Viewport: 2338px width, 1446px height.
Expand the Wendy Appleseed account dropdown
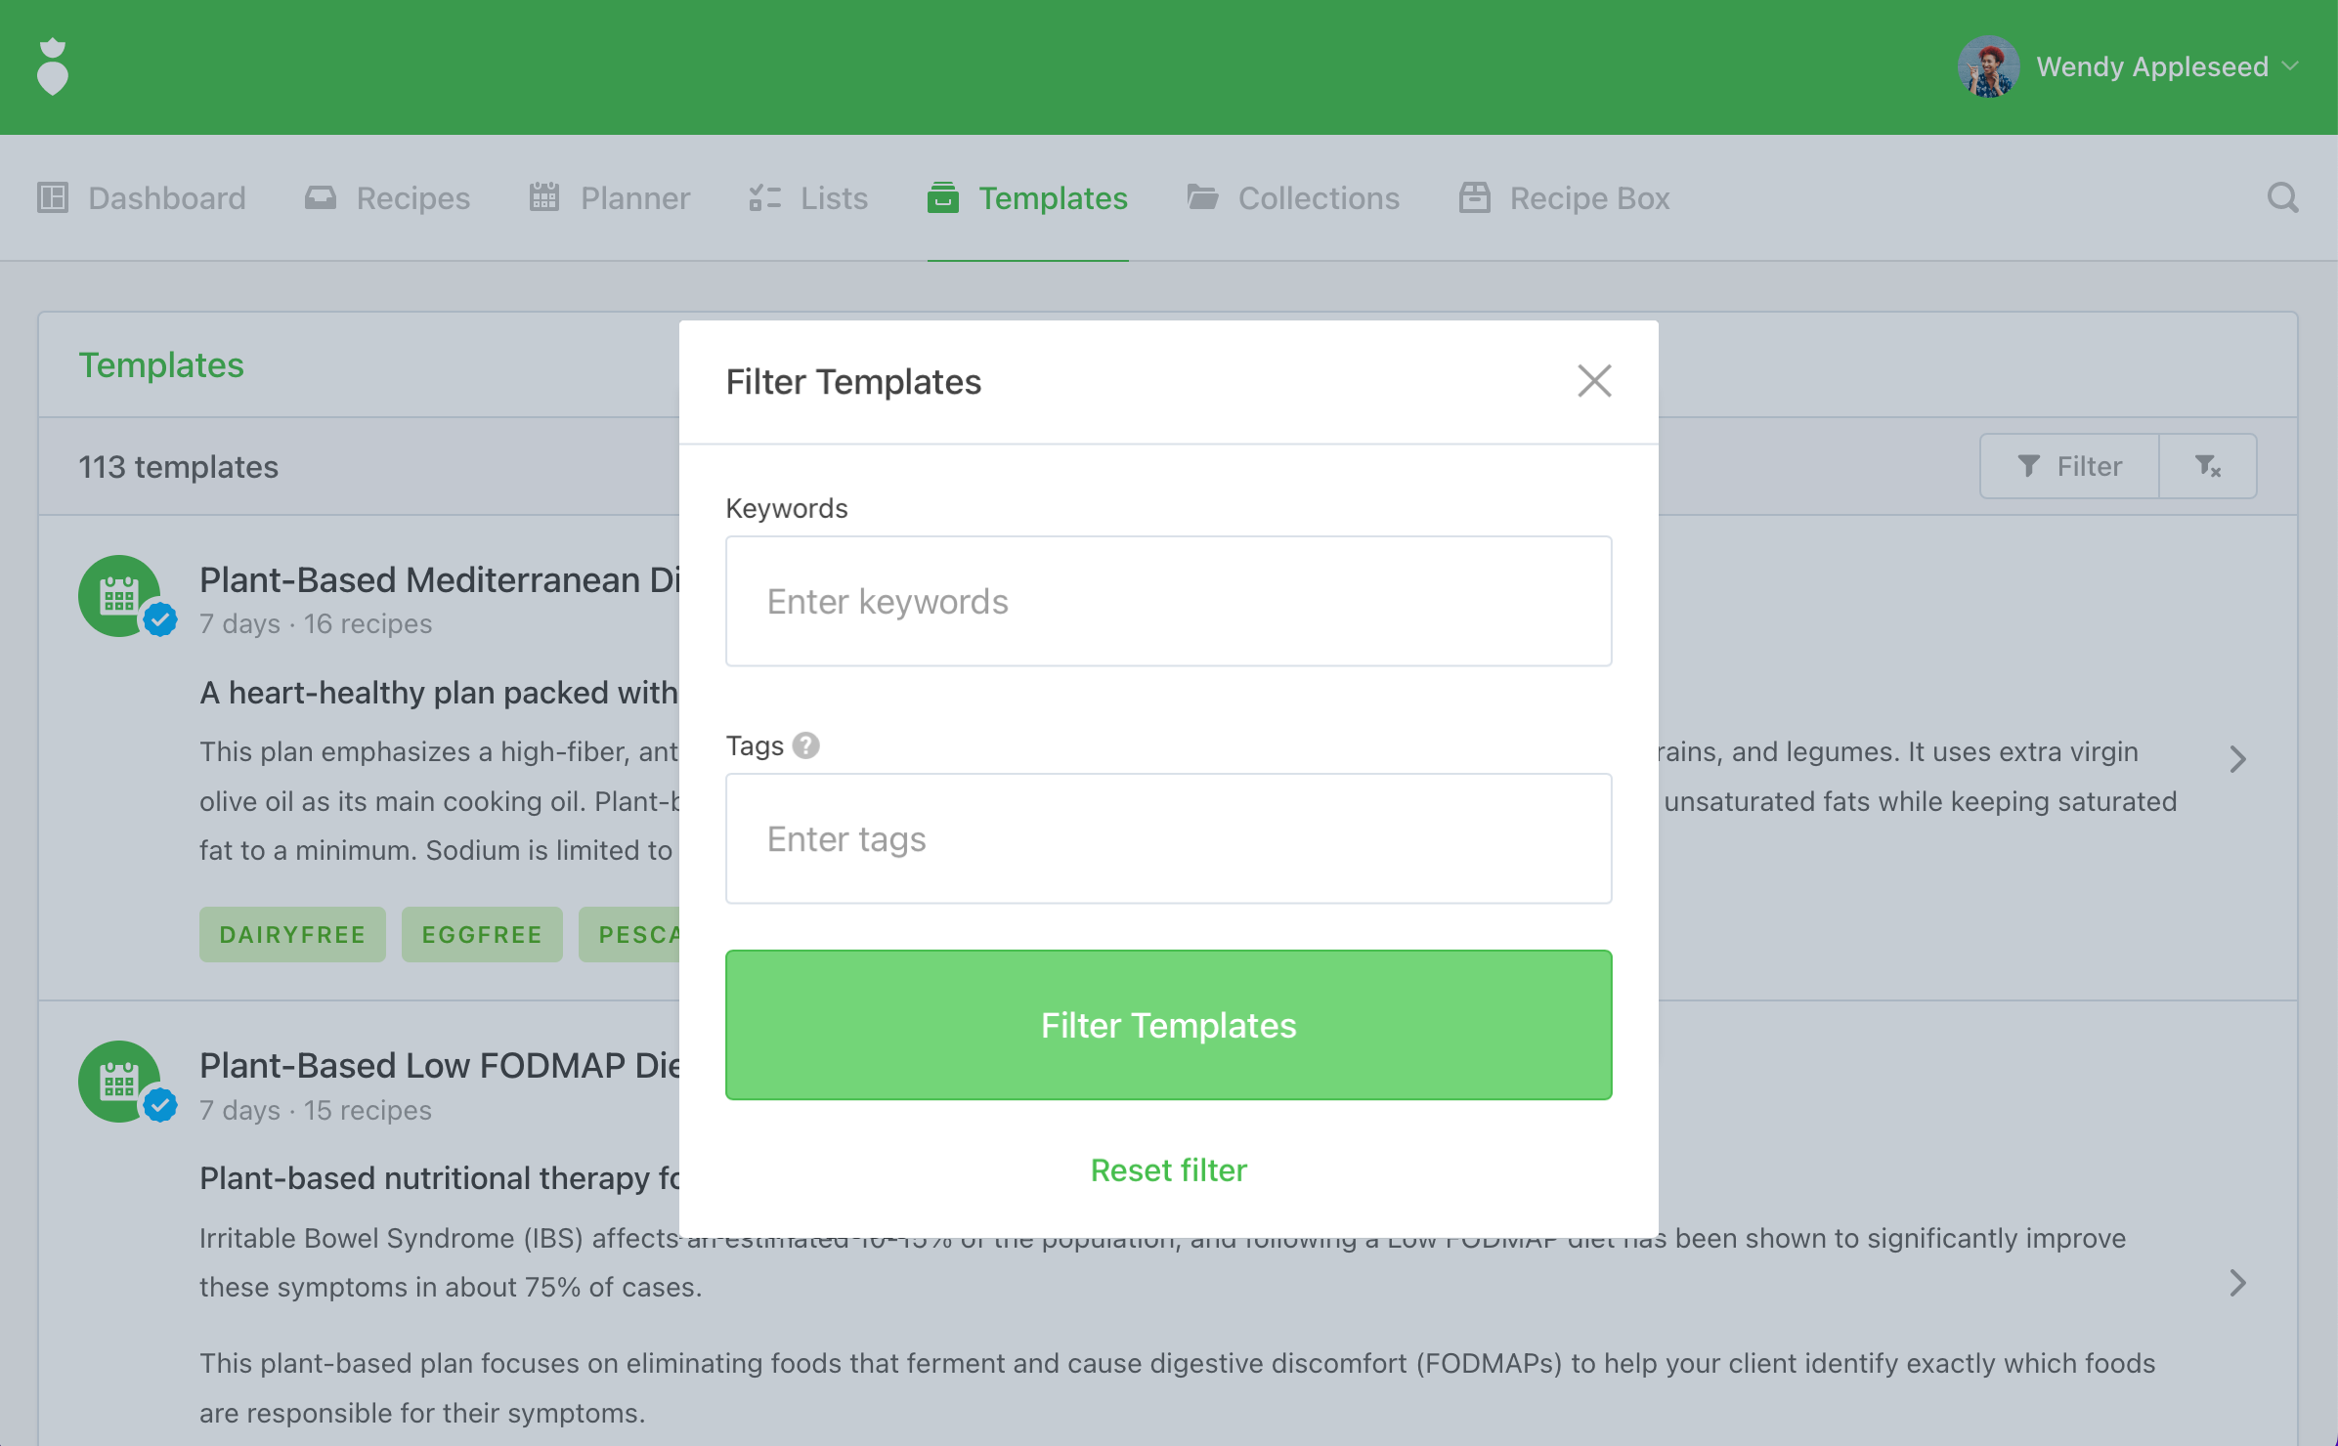[2289, 66]
